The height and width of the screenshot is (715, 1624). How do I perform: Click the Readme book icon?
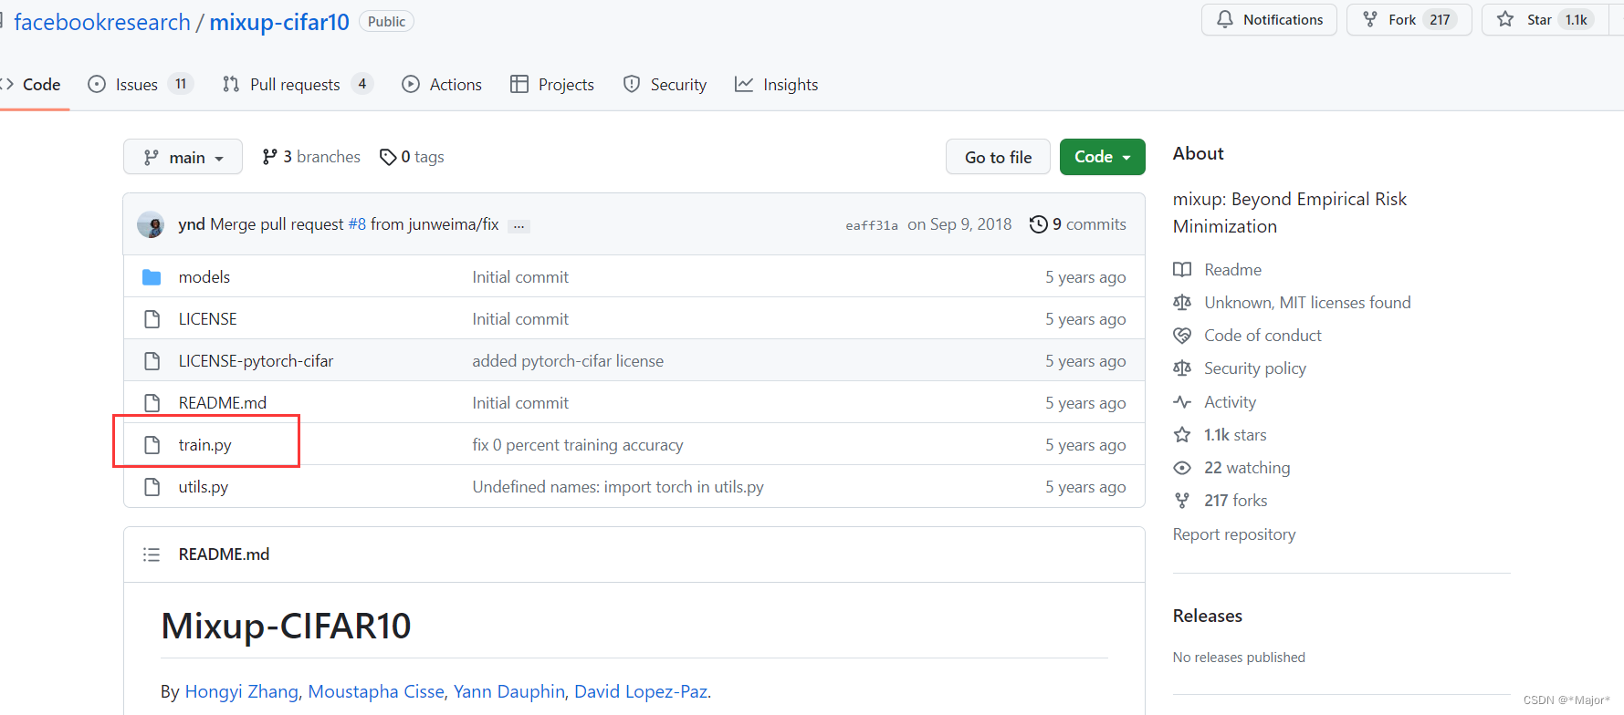[1182, 269]
